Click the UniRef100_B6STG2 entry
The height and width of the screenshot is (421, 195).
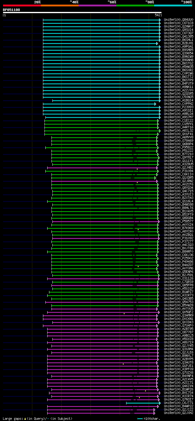tap(179, 63)
